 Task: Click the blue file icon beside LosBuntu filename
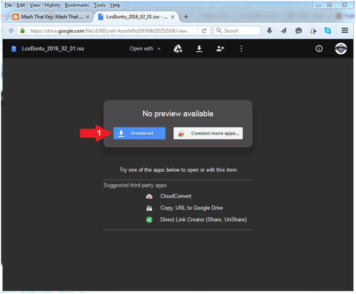coord(14,48)
